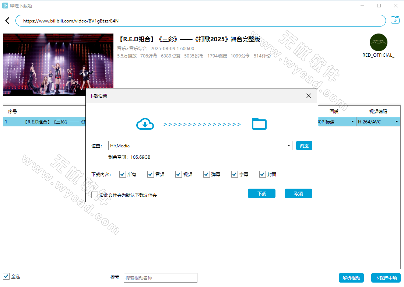Click the 浏览 browse button
This screenshot has height=287, width=404.
pos(304,146)
